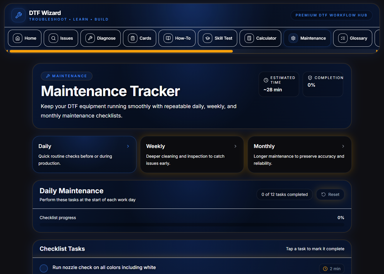Click the How-To book icon
The width and height of the screenshot is (384, 274).
168,38
